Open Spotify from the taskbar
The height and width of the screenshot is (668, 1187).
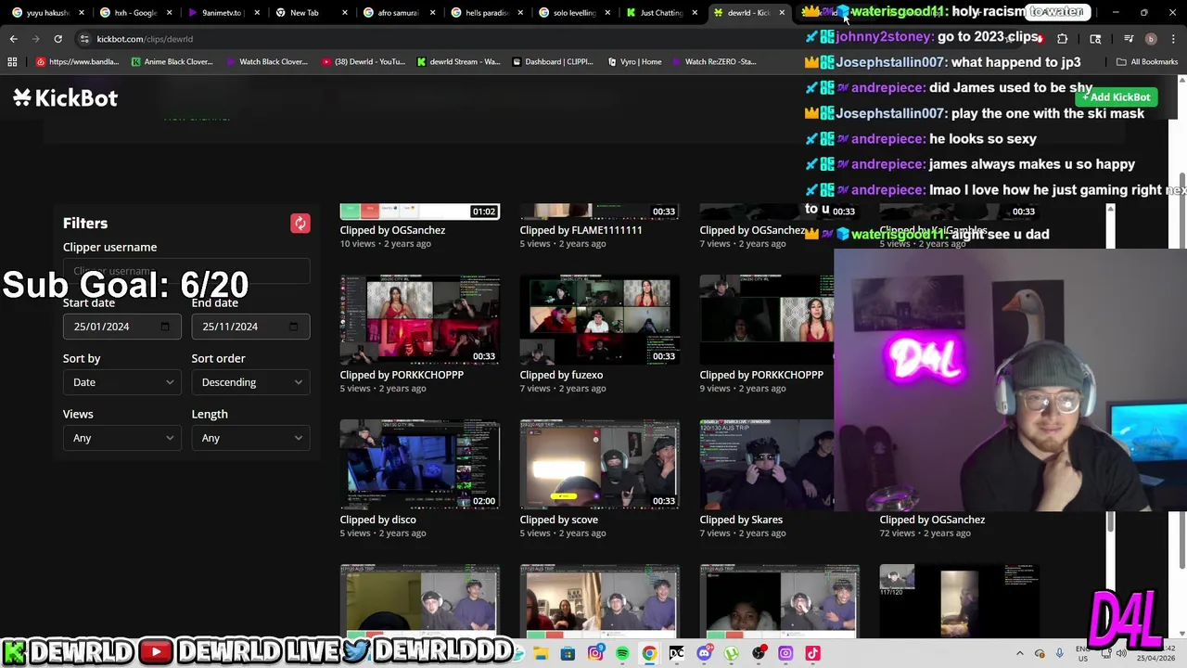[622, 654]
